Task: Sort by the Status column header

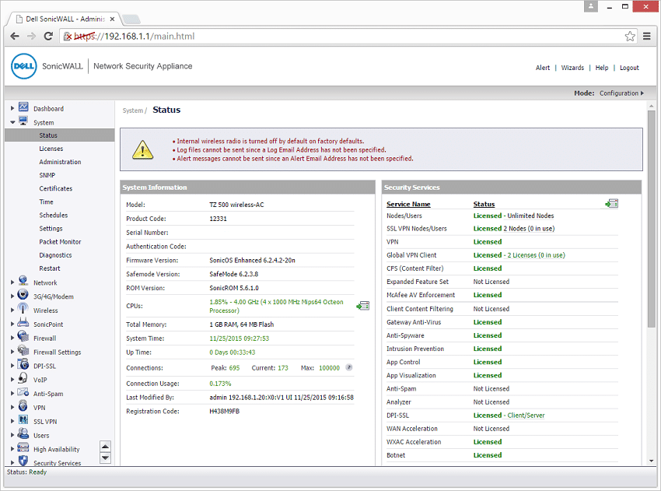Action: pyautogui.click(x=484, y=204)
